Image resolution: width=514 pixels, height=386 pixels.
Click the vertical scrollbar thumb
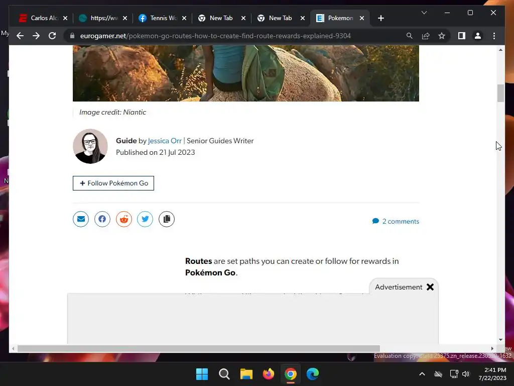500,93
